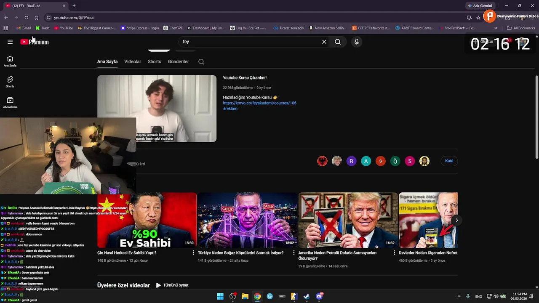Switch to the channel's Shorts tab
The width and height of the screenshot is (539, 303).
(155, 61)
